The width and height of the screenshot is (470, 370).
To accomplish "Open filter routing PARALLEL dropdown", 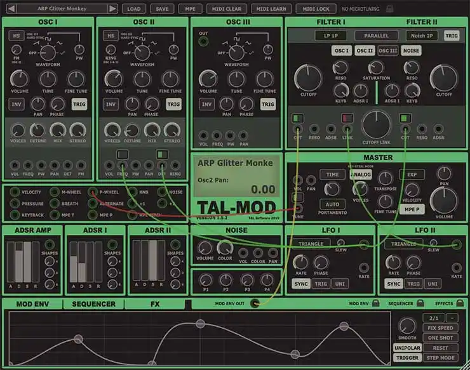I will pyautogui.click(x=377, y=36).
